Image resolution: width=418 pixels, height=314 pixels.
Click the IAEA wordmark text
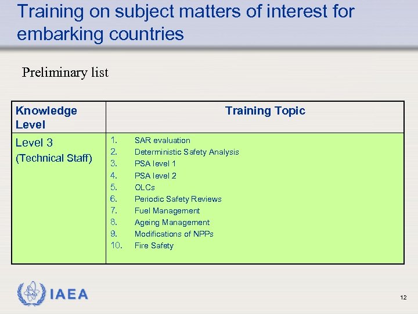coord(69,295)
